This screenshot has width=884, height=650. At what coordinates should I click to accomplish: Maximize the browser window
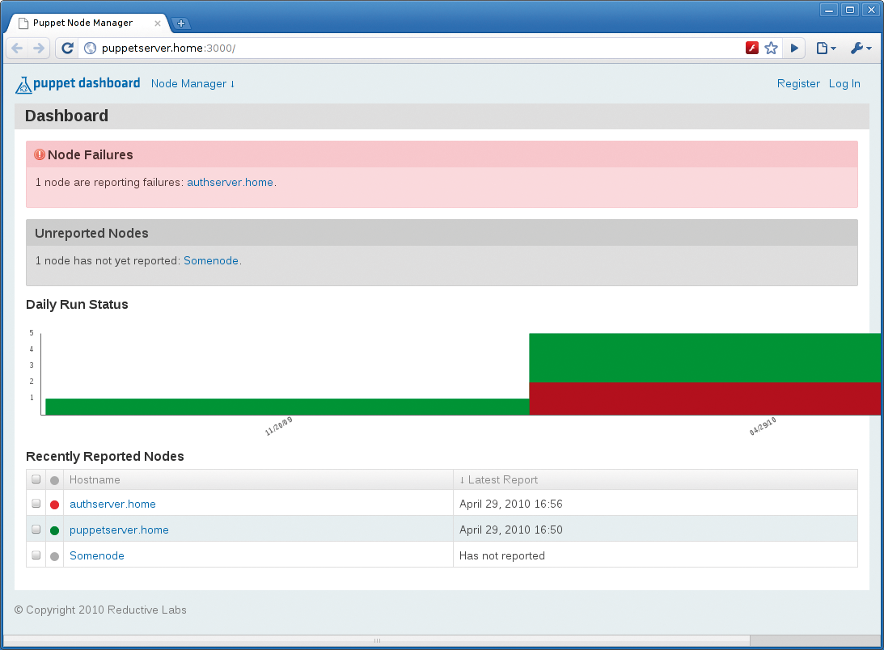coord(849,10)
